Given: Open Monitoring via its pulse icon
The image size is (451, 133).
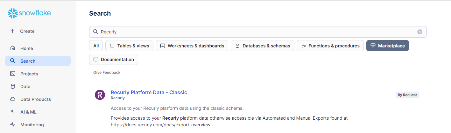Looking at the screenshot, I should [13, 124].
